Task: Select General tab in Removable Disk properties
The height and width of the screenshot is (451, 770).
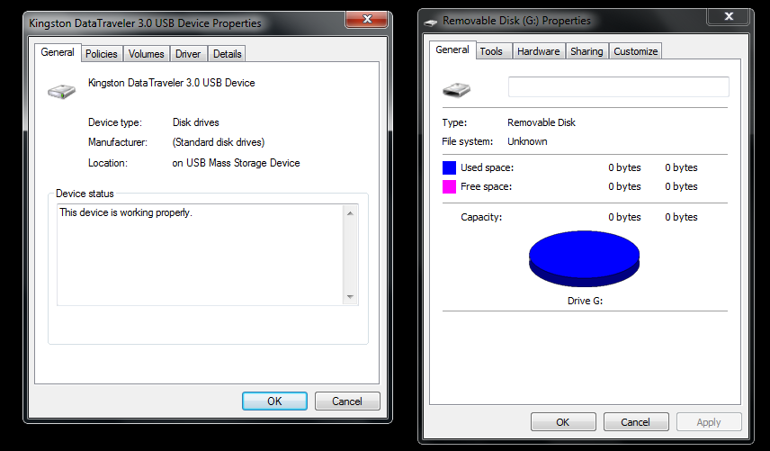Action: (452, 50)
